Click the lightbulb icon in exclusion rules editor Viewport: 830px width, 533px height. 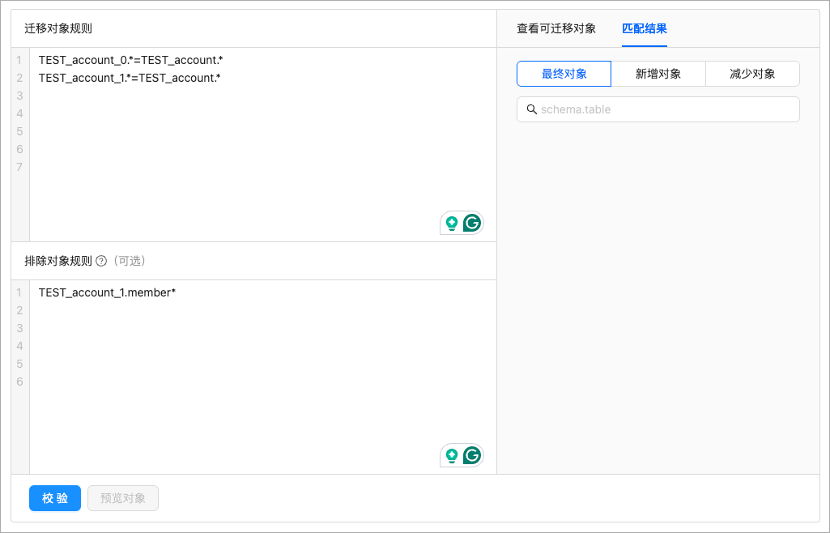coord(452,456)
